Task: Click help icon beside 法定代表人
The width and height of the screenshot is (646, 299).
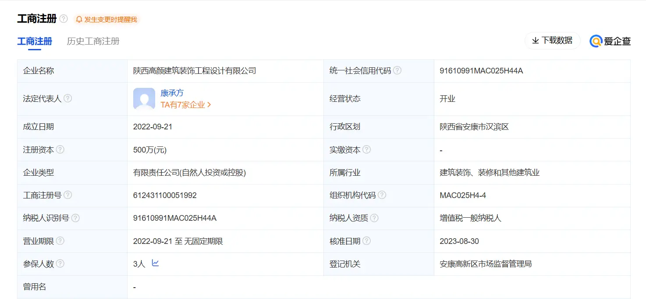Action: [x=67, y=98]
